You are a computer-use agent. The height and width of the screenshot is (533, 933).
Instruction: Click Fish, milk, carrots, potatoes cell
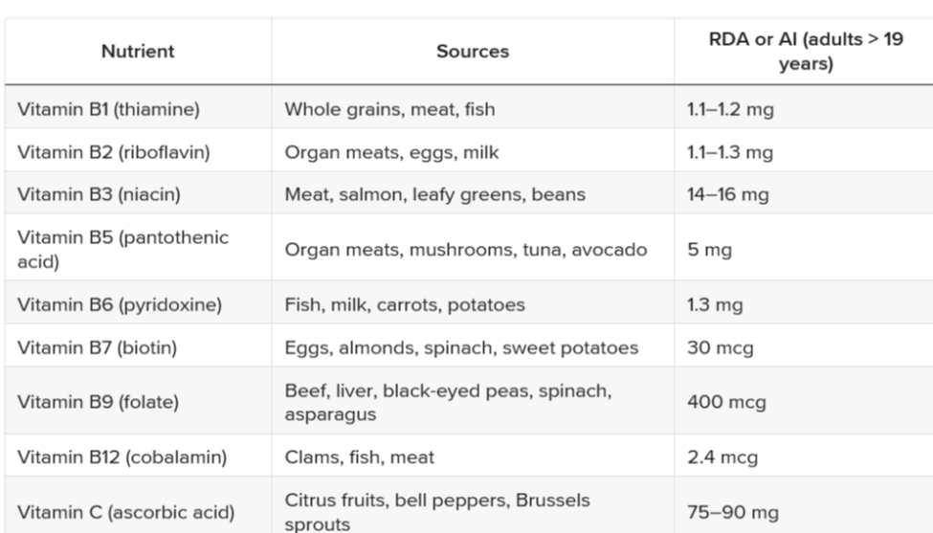coord(405,306)
